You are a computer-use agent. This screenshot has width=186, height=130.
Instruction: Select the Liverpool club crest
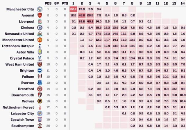(40, 21)
